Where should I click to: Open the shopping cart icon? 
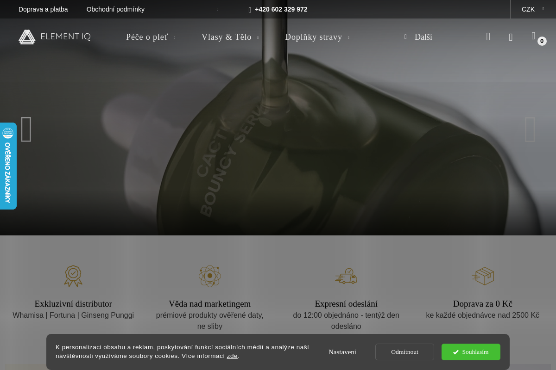click(x=533, y=36)
